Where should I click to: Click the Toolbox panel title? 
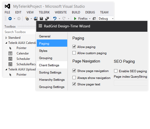click(10, 27)
